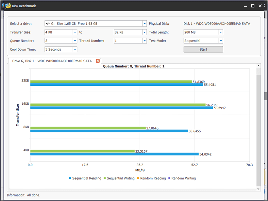
Task: Click the green Sequential Writing legend swatch
Action: click(105, 178)
